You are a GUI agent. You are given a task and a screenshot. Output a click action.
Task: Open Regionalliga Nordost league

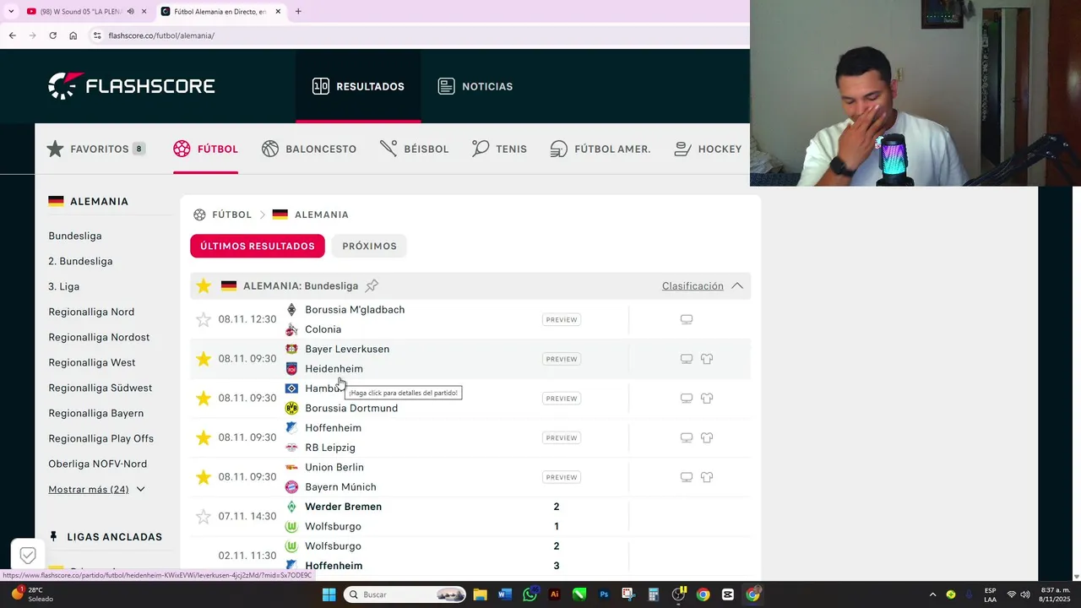pos(99,337)
